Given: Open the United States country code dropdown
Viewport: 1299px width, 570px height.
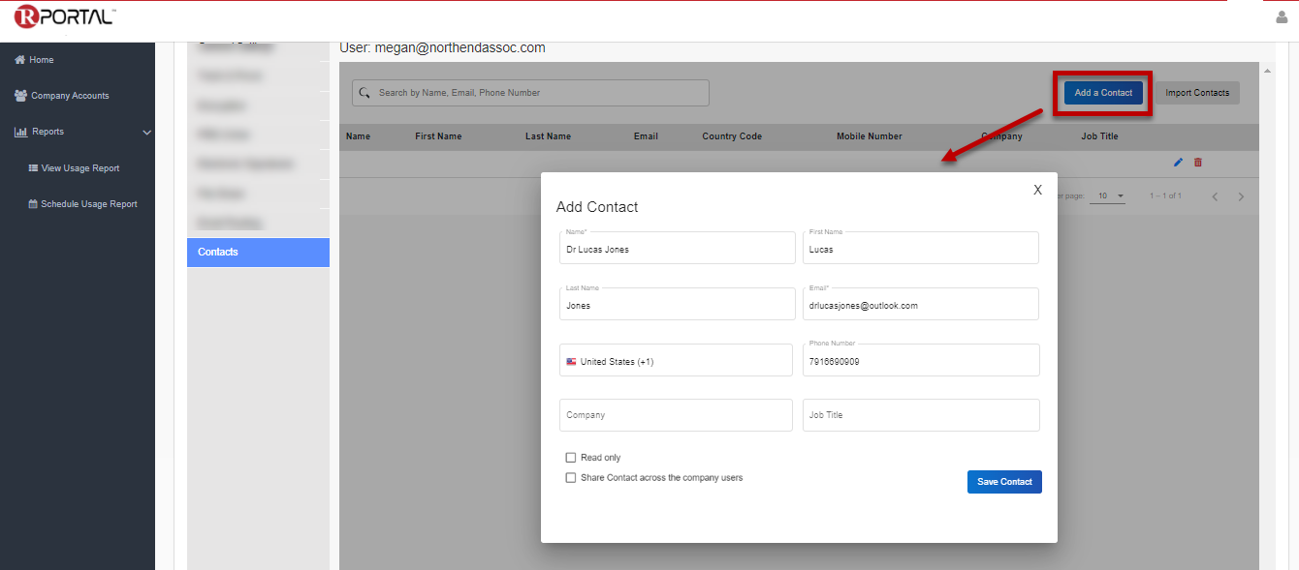Looking at the screenshot, I should click(x=676, y=361).
